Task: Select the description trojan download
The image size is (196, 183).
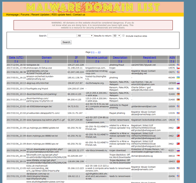Action: (117, 150)
